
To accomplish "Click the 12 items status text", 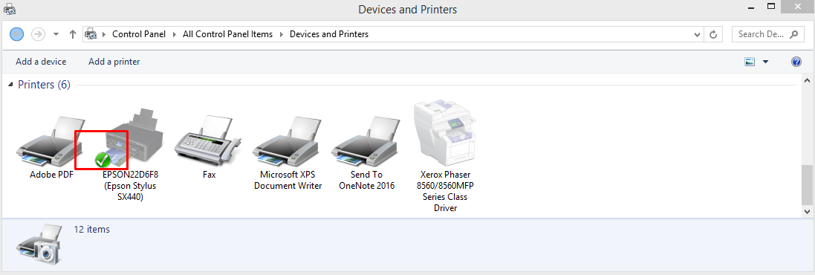I will [92, 229].
